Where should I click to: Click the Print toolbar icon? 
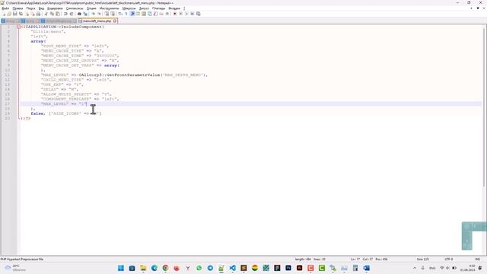point(38,14)
